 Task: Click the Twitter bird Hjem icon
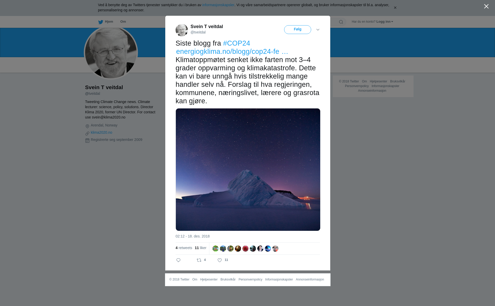click(x=101, y=22)
